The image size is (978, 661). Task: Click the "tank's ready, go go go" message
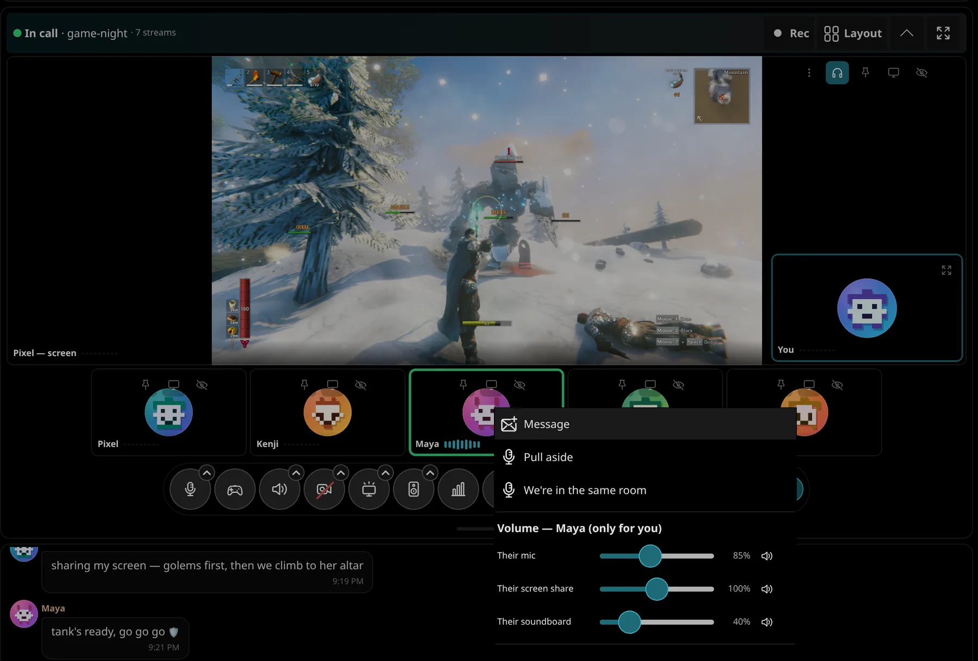click(115, 638)
